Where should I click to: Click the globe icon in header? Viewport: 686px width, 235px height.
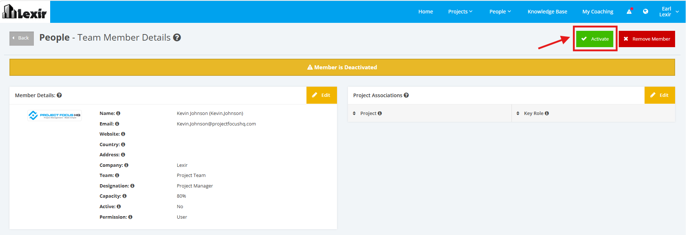645,12
